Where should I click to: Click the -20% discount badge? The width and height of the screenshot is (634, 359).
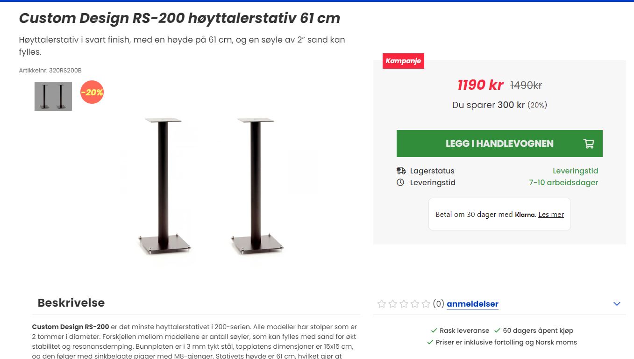click(92, 92)
